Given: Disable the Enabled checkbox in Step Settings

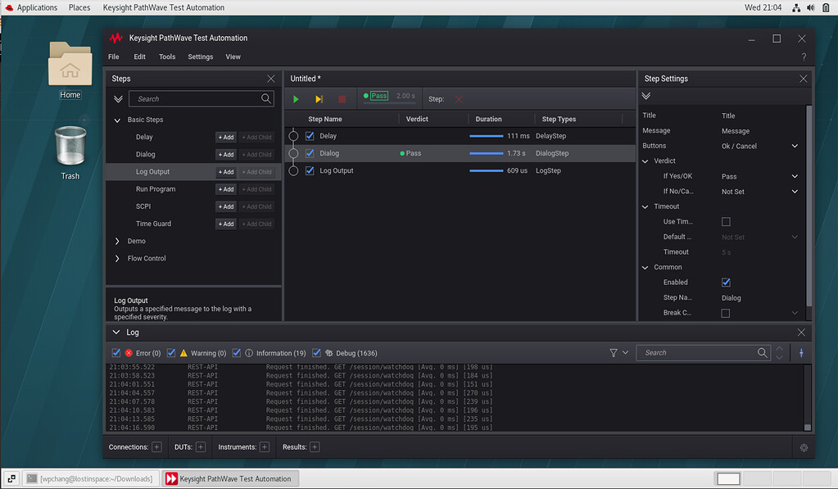Looking at the screenshot, I should pos(725,282).
